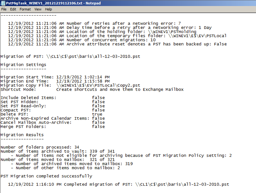The width and height of the screenshot is (256, 193).
Task: Open the Help menu
Action: coord(48,9)
